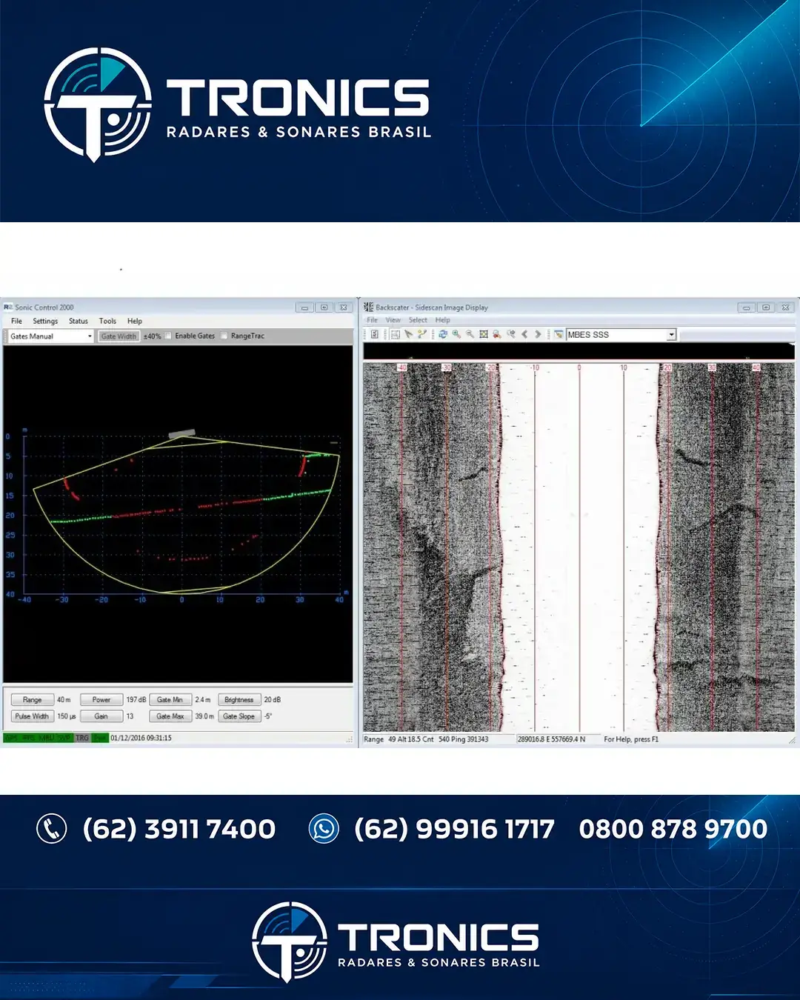Click the magnifier icon beside the left arrow
The height and width of the screenshot is (1000, 800).
511,334
